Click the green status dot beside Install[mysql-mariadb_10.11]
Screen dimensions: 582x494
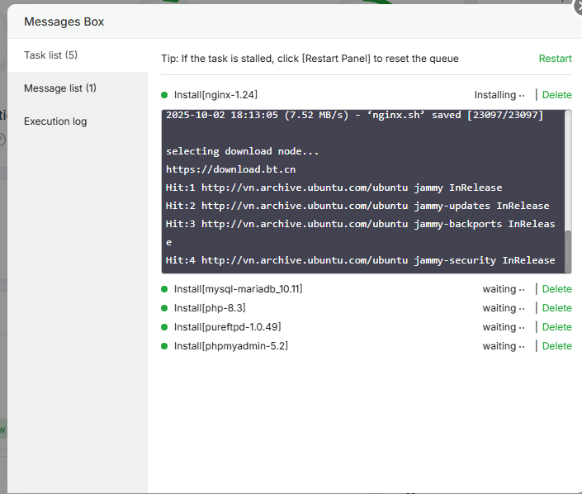(164, 289)
